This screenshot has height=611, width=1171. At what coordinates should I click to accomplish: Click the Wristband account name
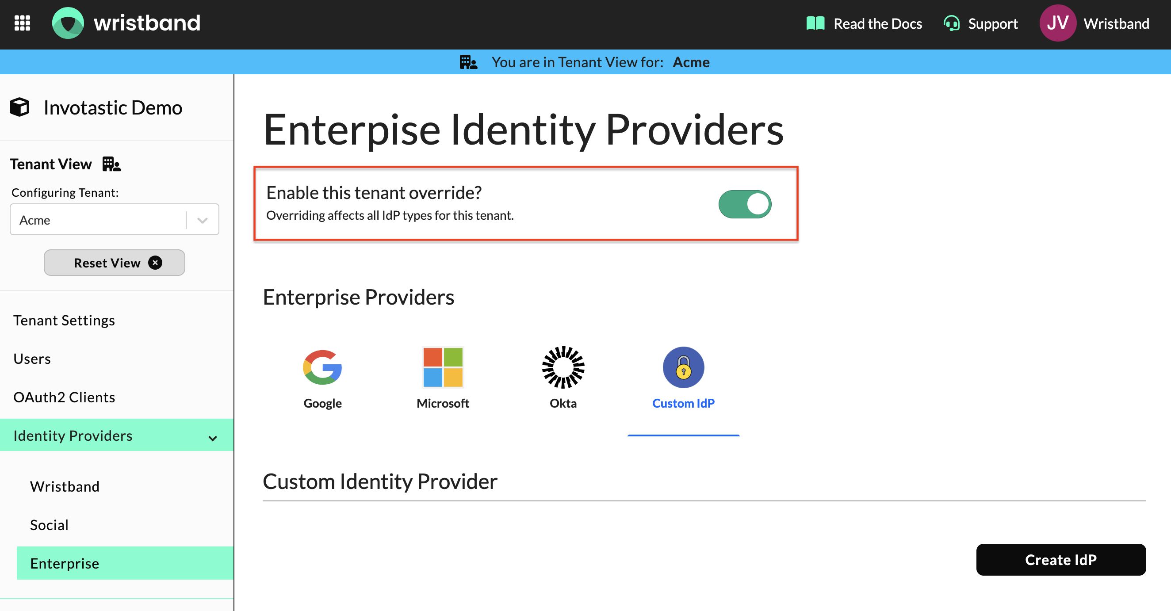1116,23
